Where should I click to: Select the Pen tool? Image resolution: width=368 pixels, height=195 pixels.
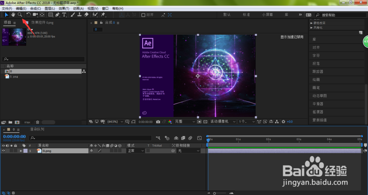57,15
